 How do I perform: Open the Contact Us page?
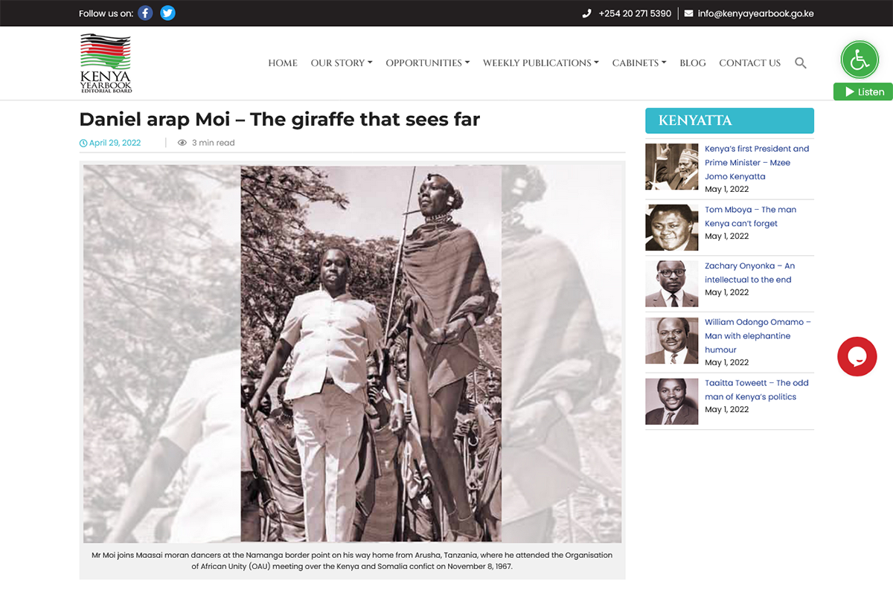pyautogui.click(x=749, y=63)
